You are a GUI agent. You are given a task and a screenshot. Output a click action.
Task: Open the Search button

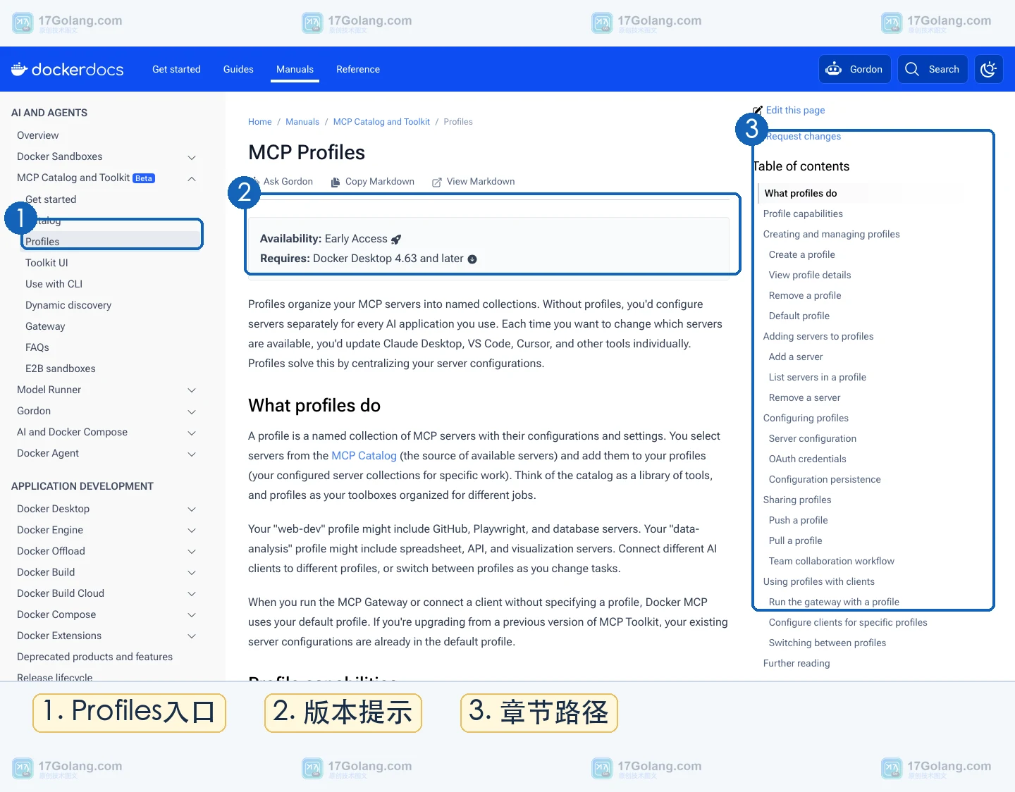932,69
